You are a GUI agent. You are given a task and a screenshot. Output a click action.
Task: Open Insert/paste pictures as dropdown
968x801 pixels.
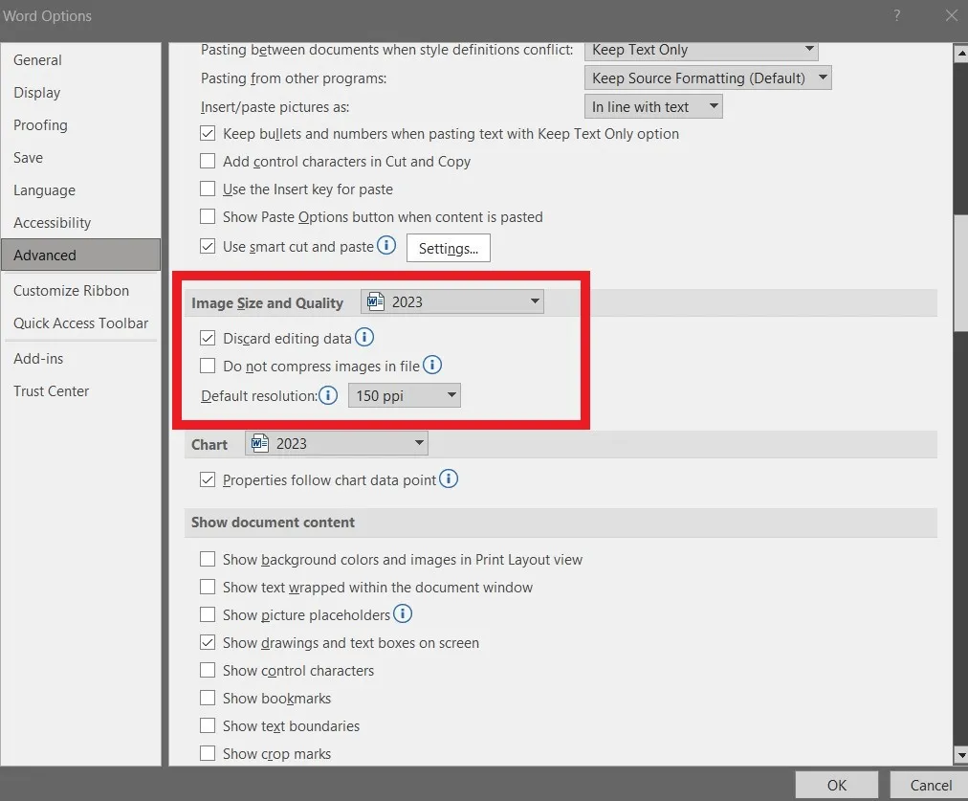coord(653,107)
